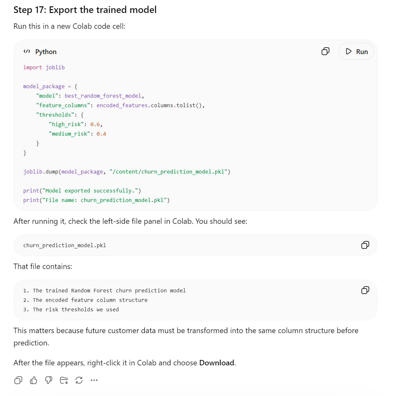395x396 pixels.
Task: Click the save-to-folder icon below response
Action: tap(64, 380)
